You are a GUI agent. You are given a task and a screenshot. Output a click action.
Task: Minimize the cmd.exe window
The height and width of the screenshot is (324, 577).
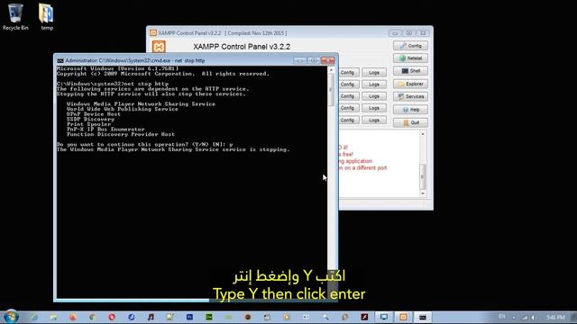[300, 60]
